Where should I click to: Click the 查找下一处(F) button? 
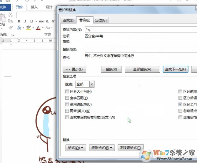point(176,69)
